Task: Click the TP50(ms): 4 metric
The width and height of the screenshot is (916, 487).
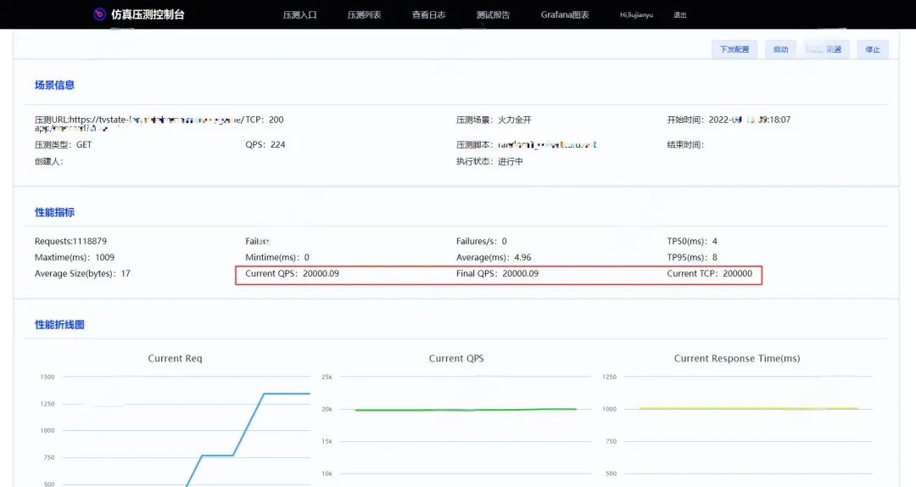Action: pyautogui.click(x=692, y=241)
